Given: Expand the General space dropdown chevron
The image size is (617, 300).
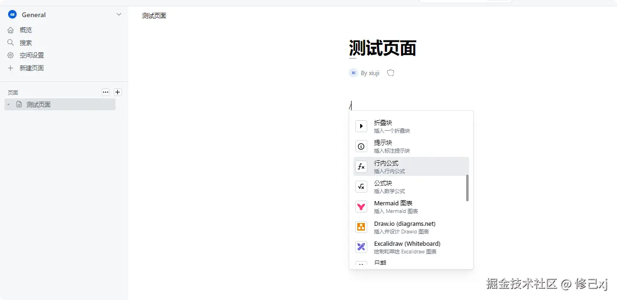Looking at the screenshot, I should pyautogui.click(x=119, y=14).
